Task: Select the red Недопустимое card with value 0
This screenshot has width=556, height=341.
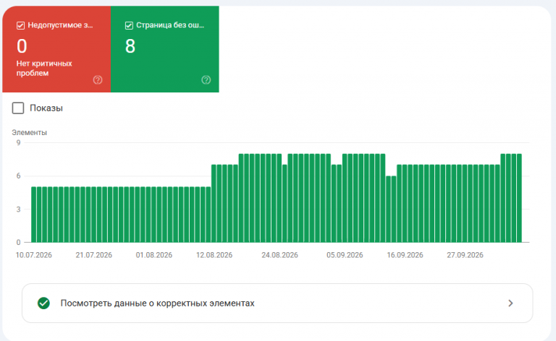Action: [56, 49]
